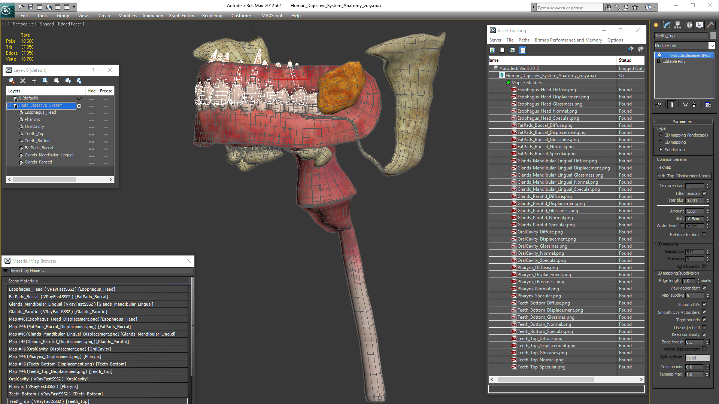The width and height of the screenshot is (719, 404).
Task: Click Shaded + Edged Faces viewport label
Action: click(61, 24)
